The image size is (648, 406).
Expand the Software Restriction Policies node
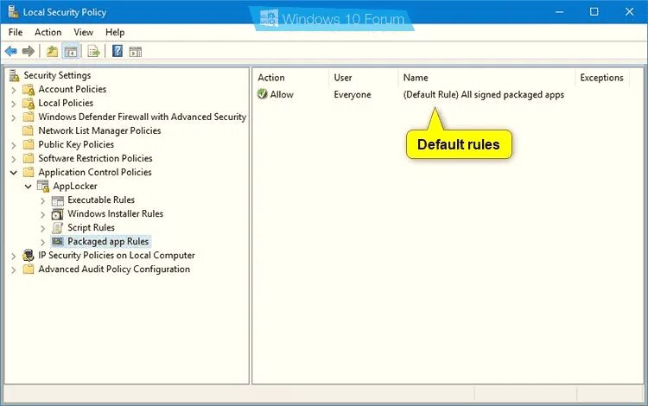[x=14, y=159]
